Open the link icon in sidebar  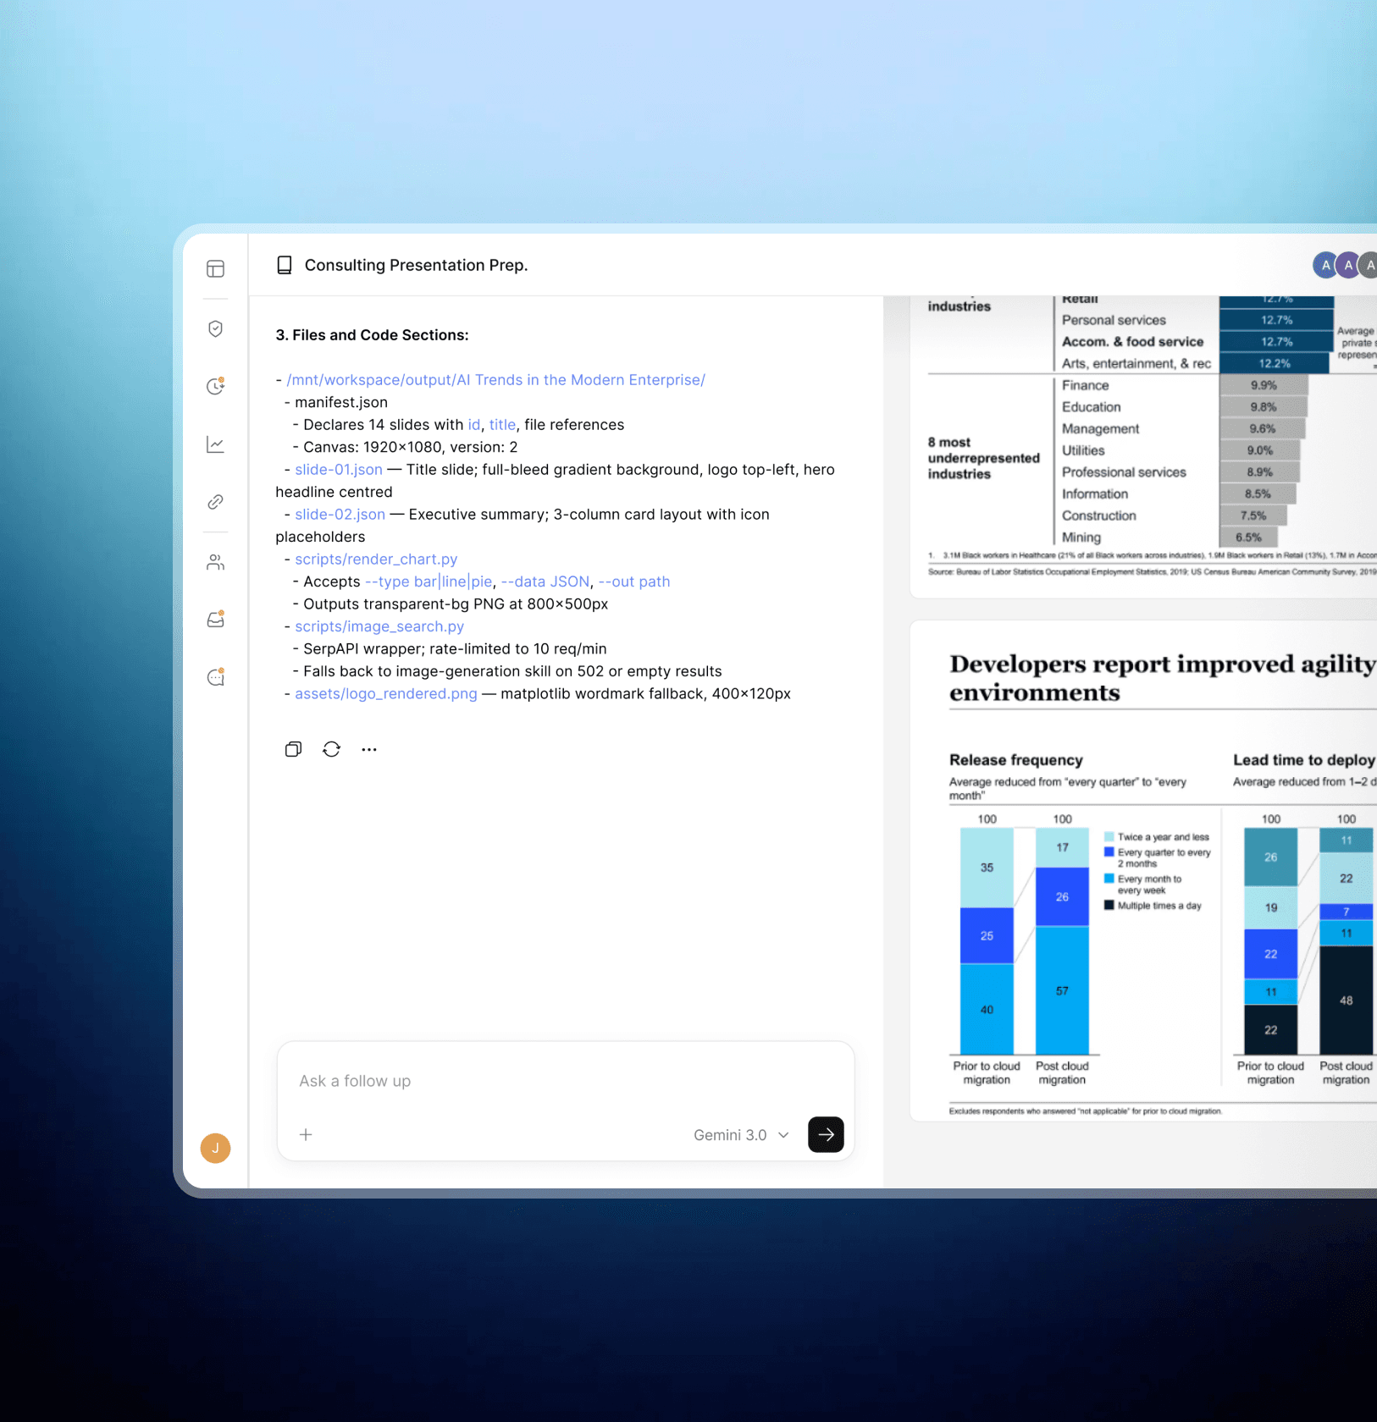coord(215,503)
